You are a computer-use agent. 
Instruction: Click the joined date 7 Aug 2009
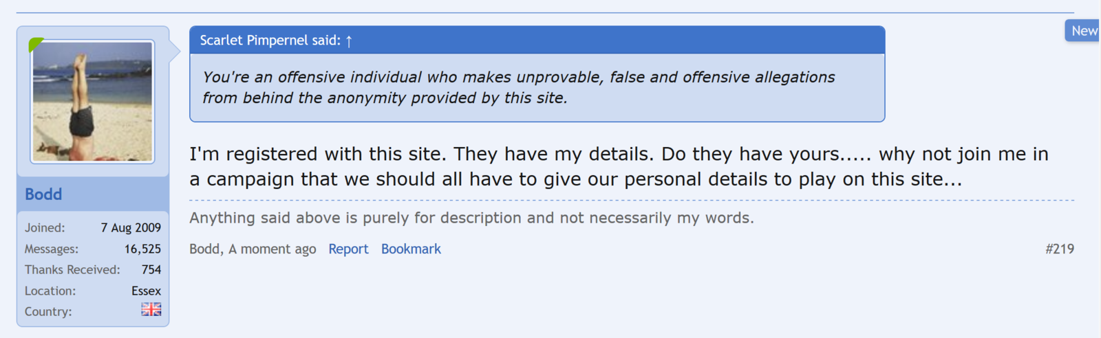131,228
